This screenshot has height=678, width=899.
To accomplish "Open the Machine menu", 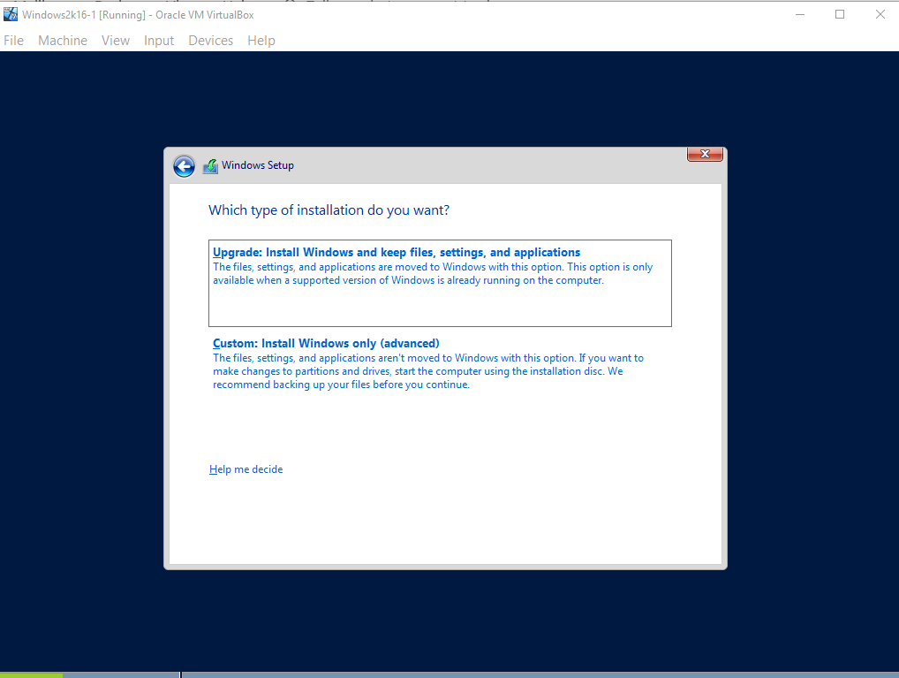I will click(x=63, y=40).
